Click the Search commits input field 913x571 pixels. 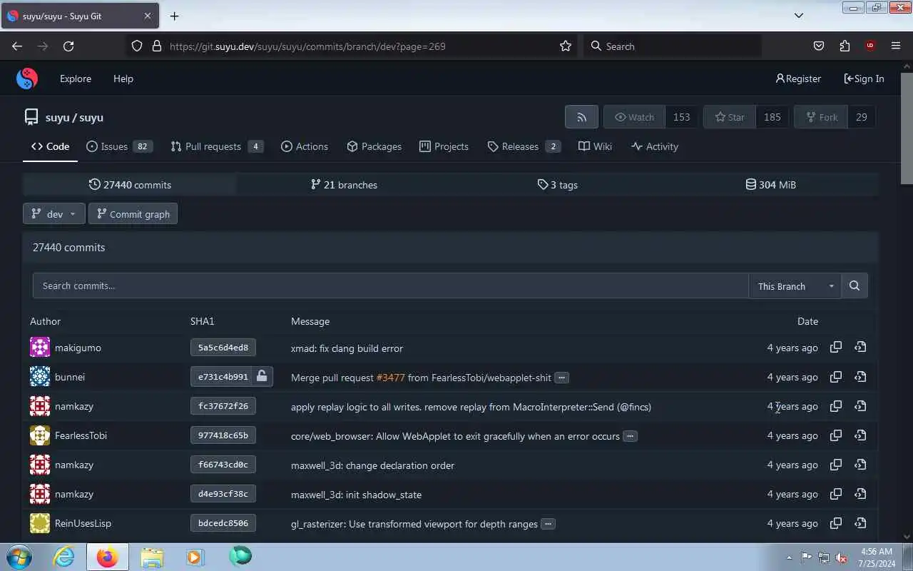[x=390, y=285]
